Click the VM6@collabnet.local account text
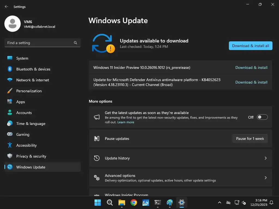This screenshot has width=279, height=209. pyautogui.click(x=40, y=27)
